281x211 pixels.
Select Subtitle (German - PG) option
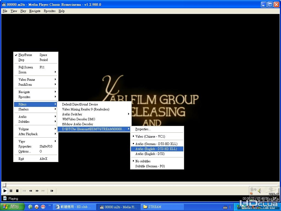157,166
